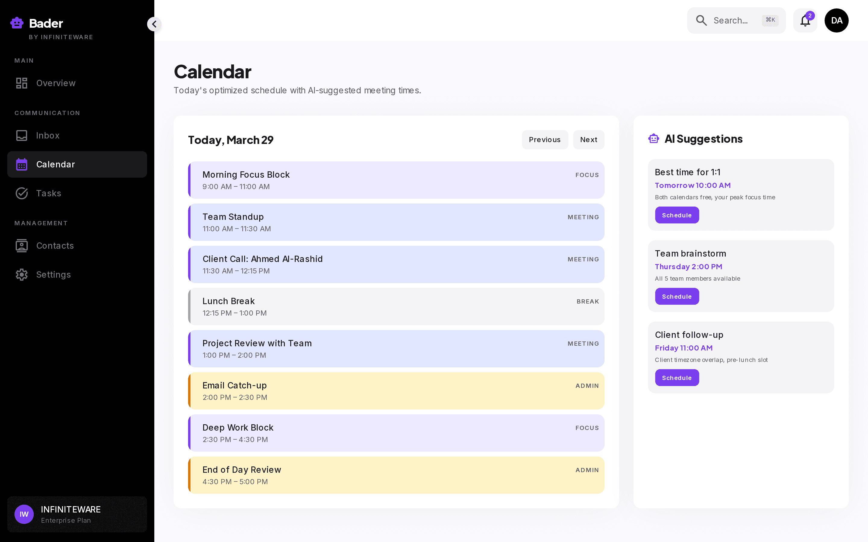Image resolution: width=868 pixels, height=542 pixels.
Task: Open Project Review with Team event
Action: pyautogui.click(x=396, y=349)
